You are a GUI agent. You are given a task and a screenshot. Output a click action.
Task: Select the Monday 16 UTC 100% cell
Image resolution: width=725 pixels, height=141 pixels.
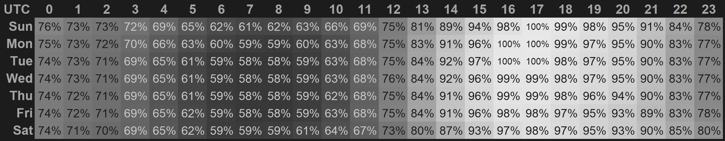point(508,44)
